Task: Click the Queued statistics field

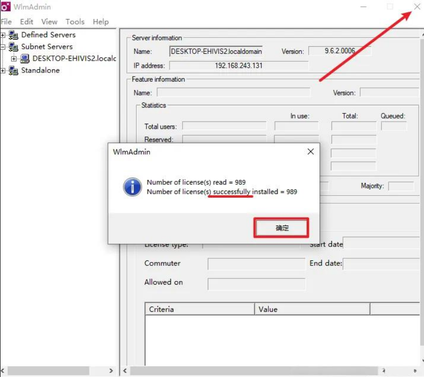Action: (394, 126)
